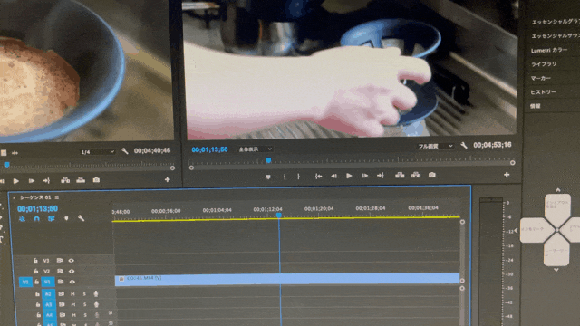Open source monitor settings wrench
Viewport: 580px width, 326px height.
[x=125, y=151]
